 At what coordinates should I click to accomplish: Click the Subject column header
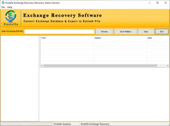120,38
